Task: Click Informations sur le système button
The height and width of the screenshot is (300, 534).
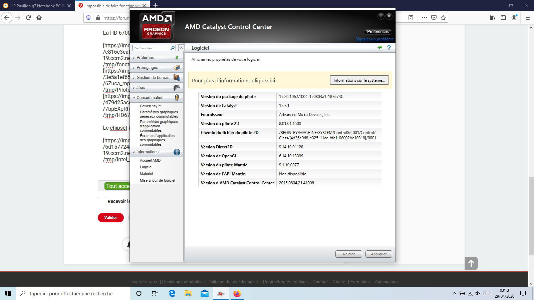Action: coord(359,80)
